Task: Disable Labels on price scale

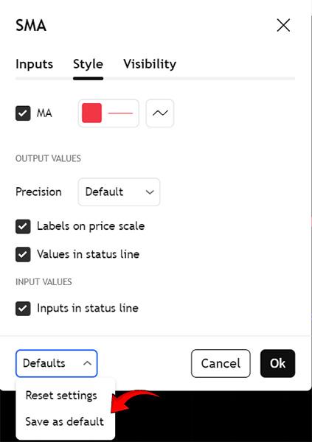Action: [23, 226]
